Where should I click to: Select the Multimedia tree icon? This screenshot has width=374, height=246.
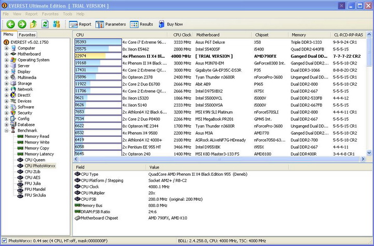tap(14, 77)
